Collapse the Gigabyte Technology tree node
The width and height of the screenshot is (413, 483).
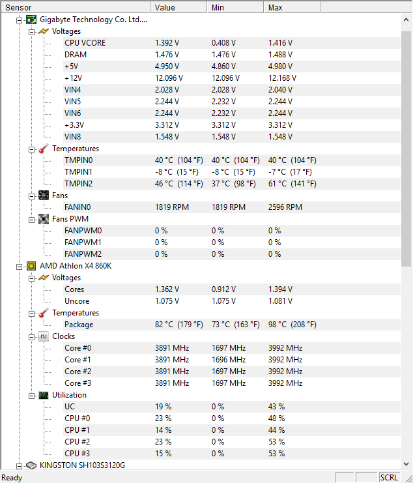(20, 20)
